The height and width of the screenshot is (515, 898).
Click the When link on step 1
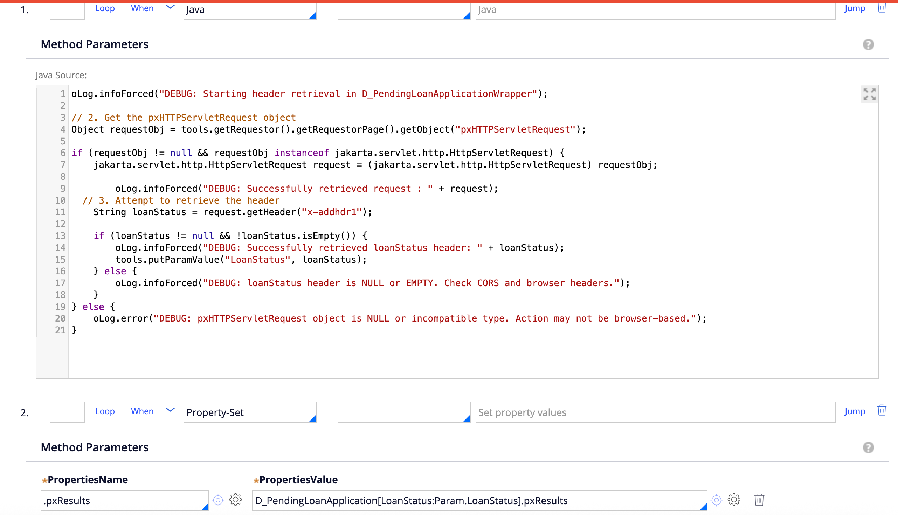[x=142, y=8]
